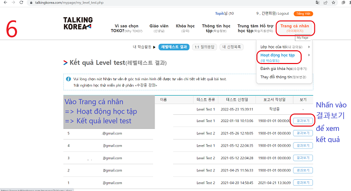351x191 pixels.
Task: Click 결과보기 for 2021-05-12 22:04:35 test
Action: [x=303, y=146]
